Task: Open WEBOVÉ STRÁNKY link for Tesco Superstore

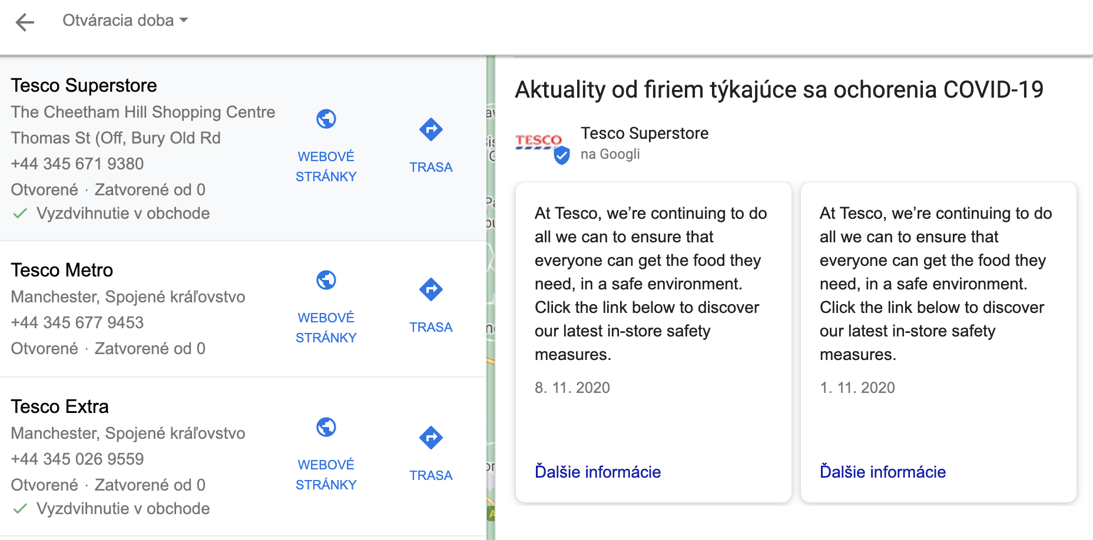Action: coord(326,166)
